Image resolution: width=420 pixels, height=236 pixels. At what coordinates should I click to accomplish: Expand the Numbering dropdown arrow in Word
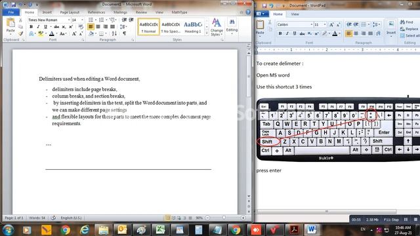click(x=106, y=20)
